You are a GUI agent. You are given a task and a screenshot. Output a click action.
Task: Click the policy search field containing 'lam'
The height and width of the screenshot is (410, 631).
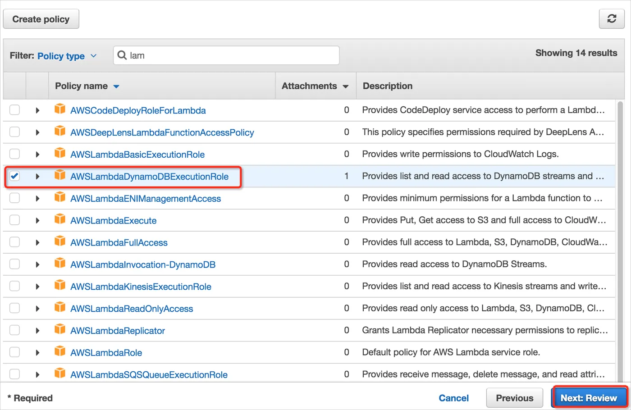tap(226, 55)
